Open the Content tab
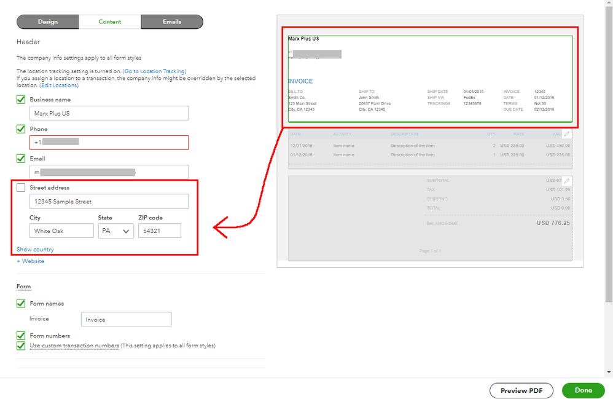Image resolution: width=613 pixels, height=399 pixels. [110, 22]
